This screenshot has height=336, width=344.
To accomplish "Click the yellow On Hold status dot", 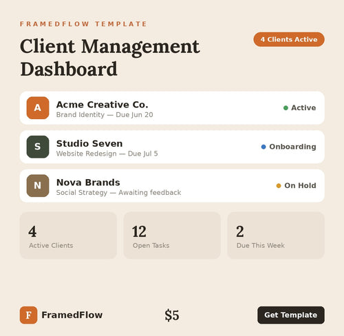I will [x=279, y=186].
